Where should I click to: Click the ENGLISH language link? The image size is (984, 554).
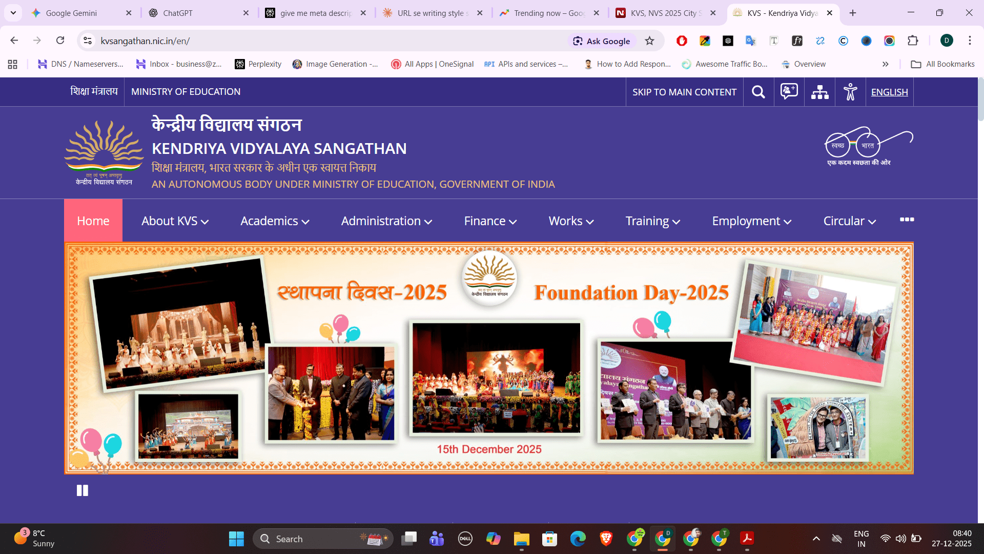(890, 92)
